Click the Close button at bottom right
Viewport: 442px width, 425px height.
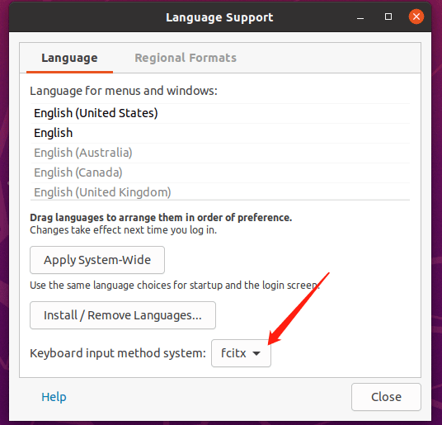386,397
